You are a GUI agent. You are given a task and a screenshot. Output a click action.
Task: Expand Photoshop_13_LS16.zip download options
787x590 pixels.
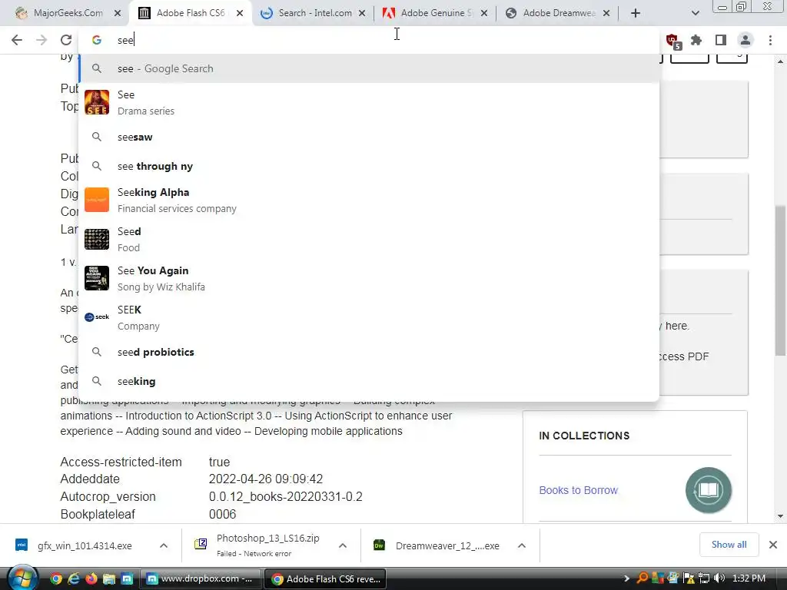(x=343, y=545)
